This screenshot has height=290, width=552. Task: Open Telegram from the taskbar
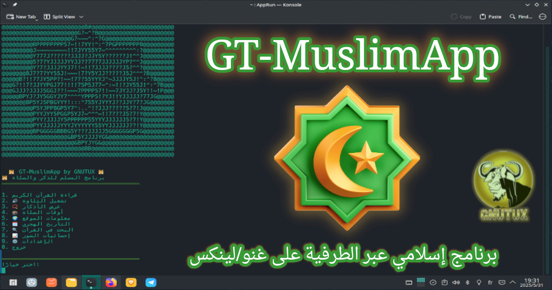(x=151, y=282)
